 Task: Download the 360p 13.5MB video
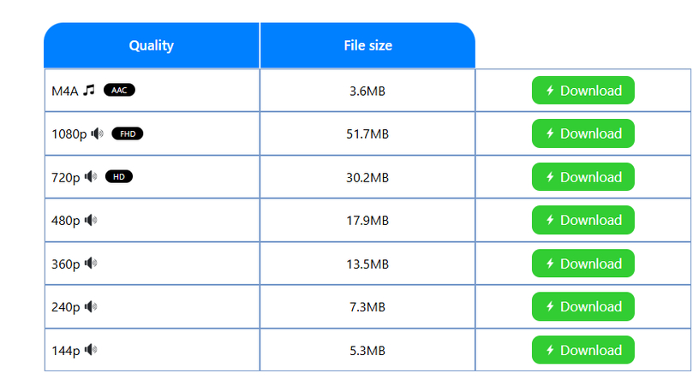coord(583,264)
